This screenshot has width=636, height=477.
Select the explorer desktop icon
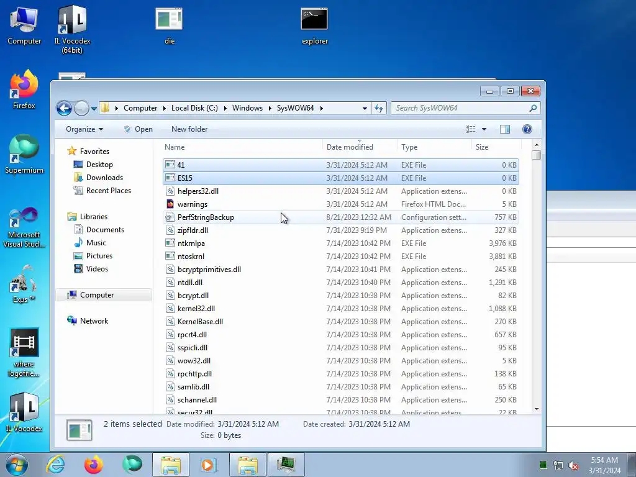[315, 26]
